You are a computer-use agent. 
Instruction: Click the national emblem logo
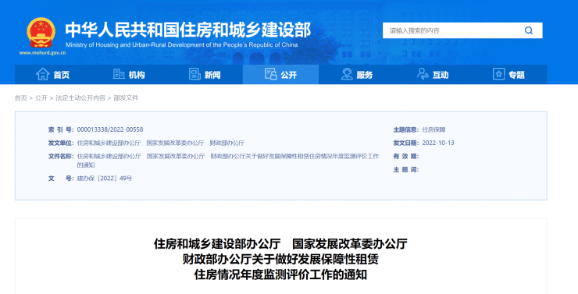[x=41, y=33]
